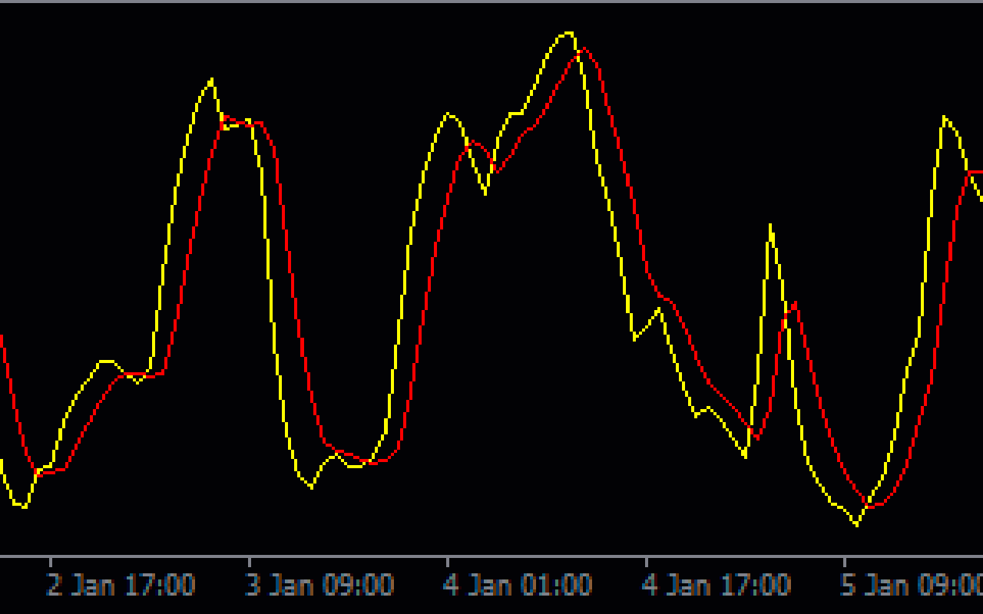Image resolution: width=983 pixels, height=614 pixels.
Task: Click the small red peak following the yellow spike
Action: (x=794, y=303)
